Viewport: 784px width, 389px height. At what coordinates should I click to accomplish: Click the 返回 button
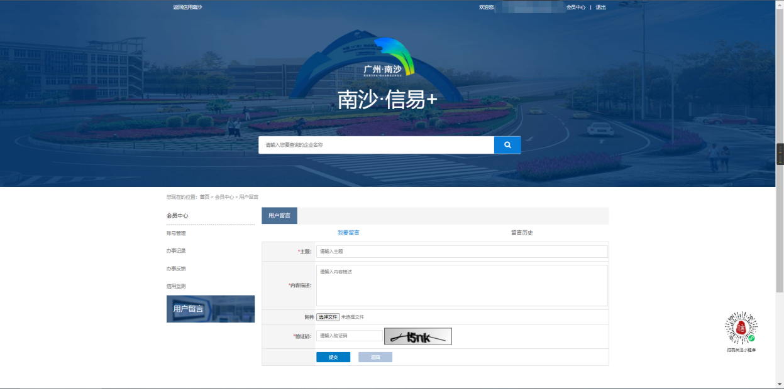click(375, 357)
